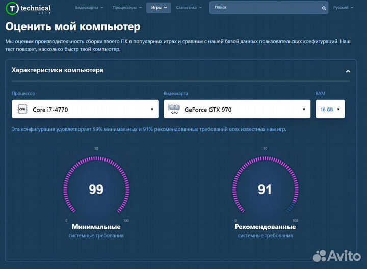
Task: Click the configuration summary sentence with 99%
Action: click(x=149, y=129)
